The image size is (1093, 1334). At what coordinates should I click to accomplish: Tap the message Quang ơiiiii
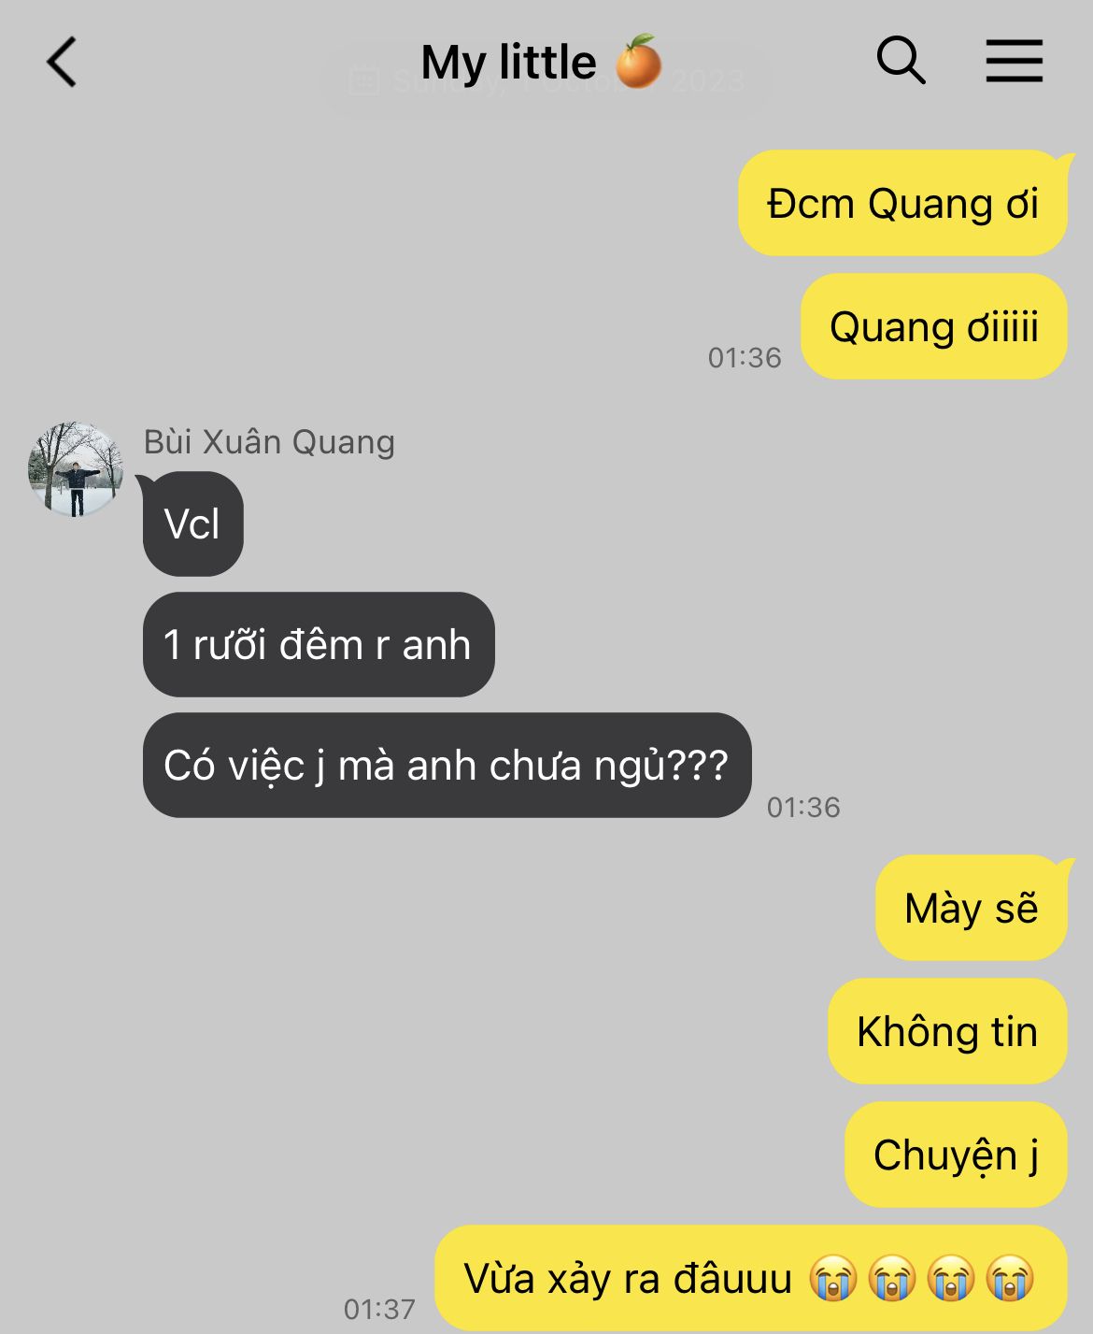click(x=933, y=326)
